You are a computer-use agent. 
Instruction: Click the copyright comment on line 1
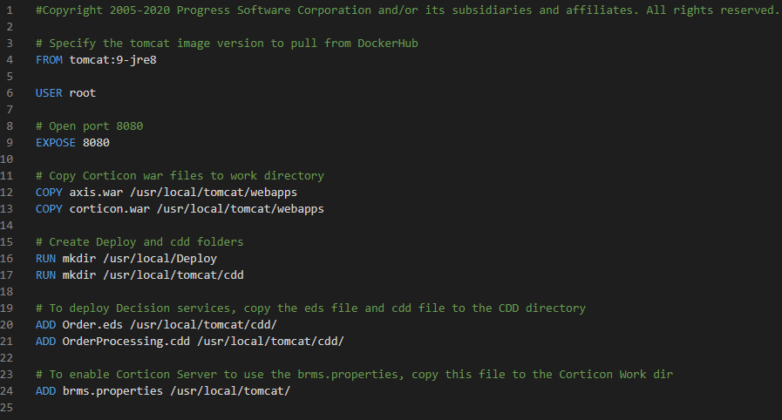[x=408, y=10]
